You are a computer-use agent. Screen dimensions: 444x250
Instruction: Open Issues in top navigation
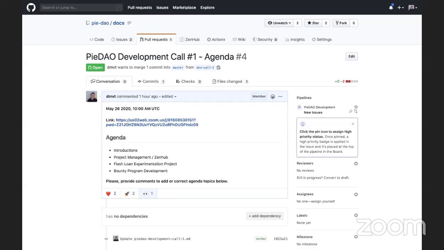162,7
